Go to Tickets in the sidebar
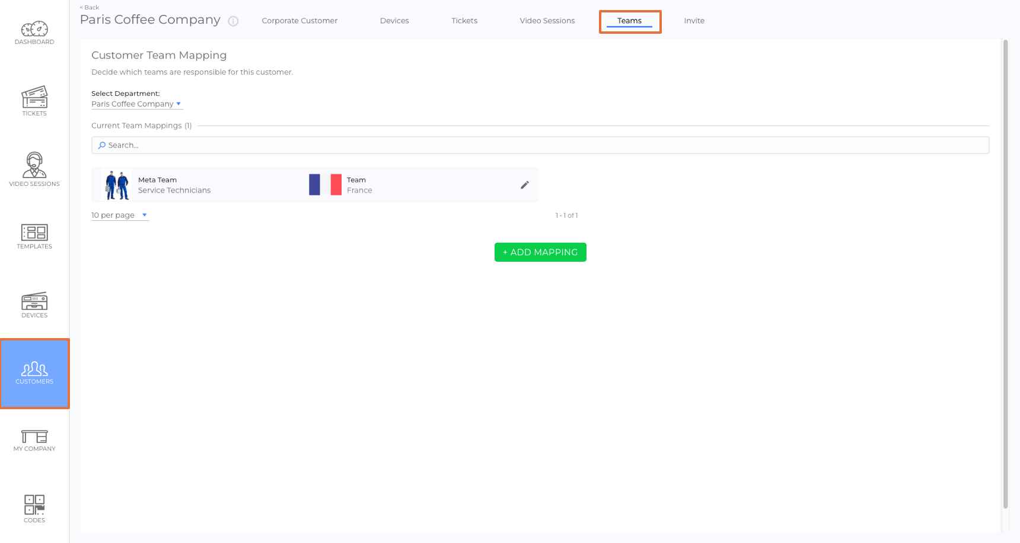This screenshot has width=1020, height=543. click(x=34, y=101)
